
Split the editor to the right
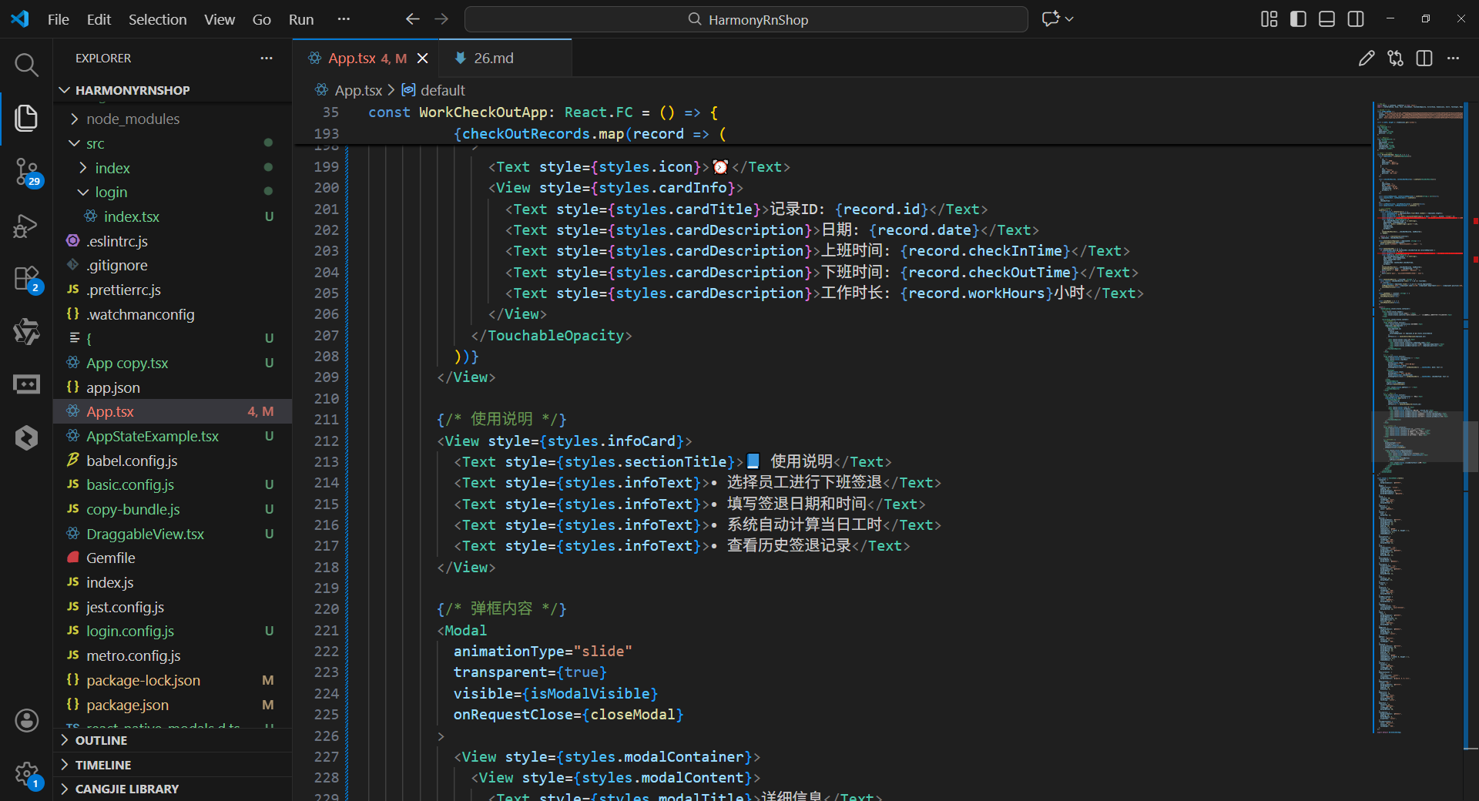click(x=1424, y=59)
